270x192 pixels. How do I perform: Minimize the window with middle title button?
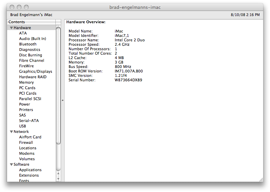pos(19,7)
